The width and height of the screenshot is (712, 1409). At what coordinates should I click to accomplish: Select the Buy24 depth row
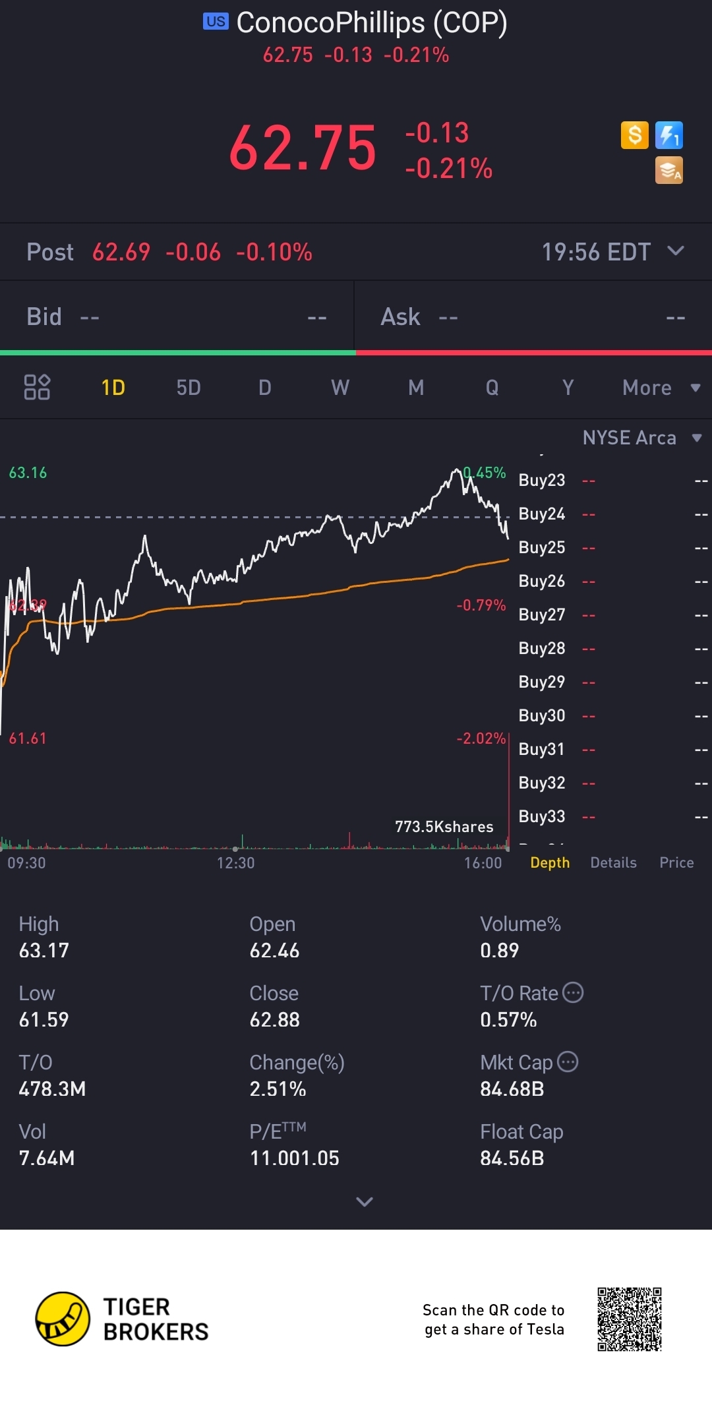613,514
